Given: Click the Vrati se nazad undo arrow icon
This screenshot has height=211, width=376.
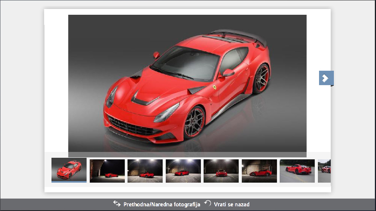Looking at the screenshot, I should click(208, 203).
